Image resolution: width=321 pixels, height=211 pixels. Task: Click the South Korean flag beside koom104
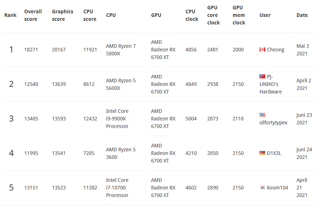pyautogui.click(x=262, y=188)
